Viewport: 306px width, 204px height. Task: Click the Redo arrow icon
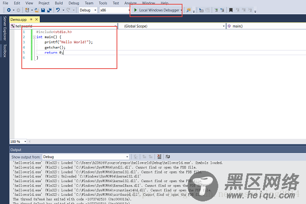tap(68, 10)
